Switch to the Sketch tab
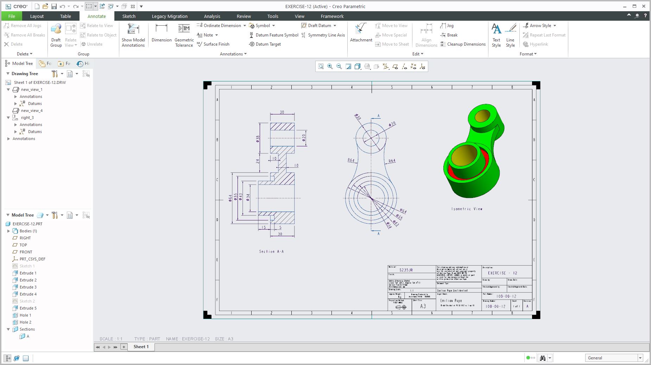Screen dimensions: 651x365 (x=129, y=16)
